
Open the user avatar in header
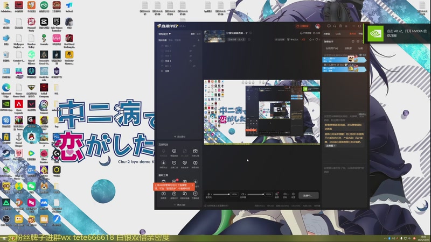318,26
